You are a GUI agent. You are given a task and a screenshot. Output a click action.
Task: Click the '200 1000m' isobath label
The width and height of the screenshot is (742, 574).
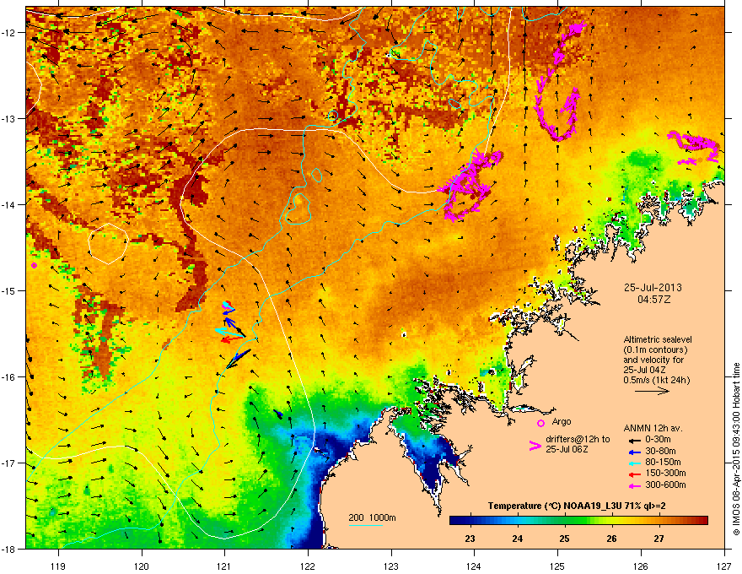click(x=372, y=517)
